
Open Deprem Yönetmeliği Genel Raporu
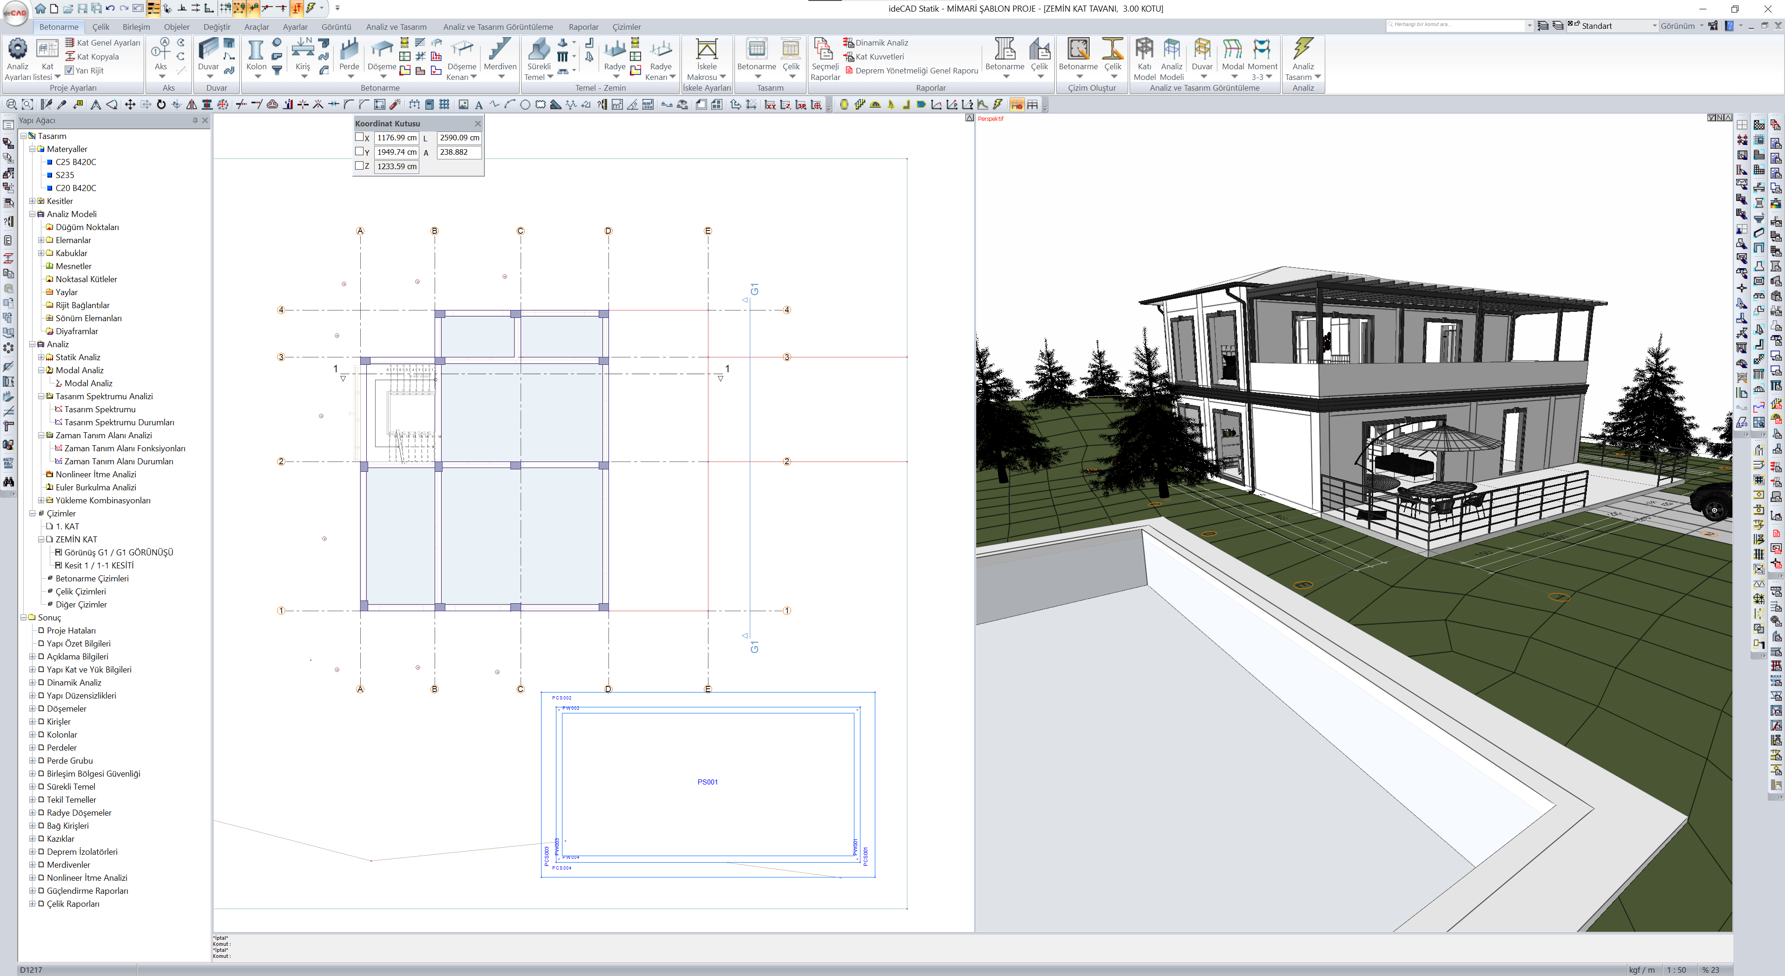[x=915, y=71]
